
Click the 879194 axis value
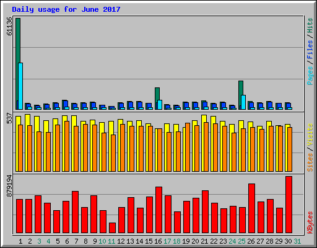click(x=9, y=186)
